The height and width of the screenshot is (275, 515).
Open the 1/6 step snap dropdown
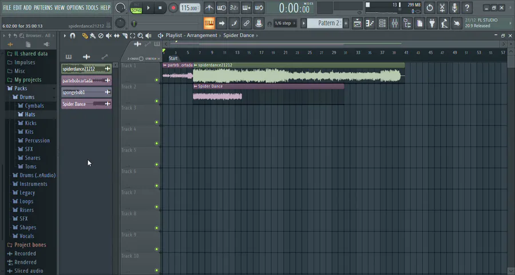pos(285,23)
